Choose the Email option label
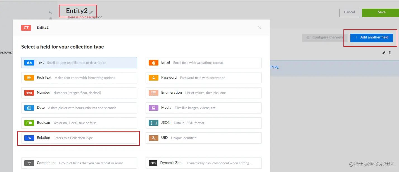399x172 pixels. [166, 62]
